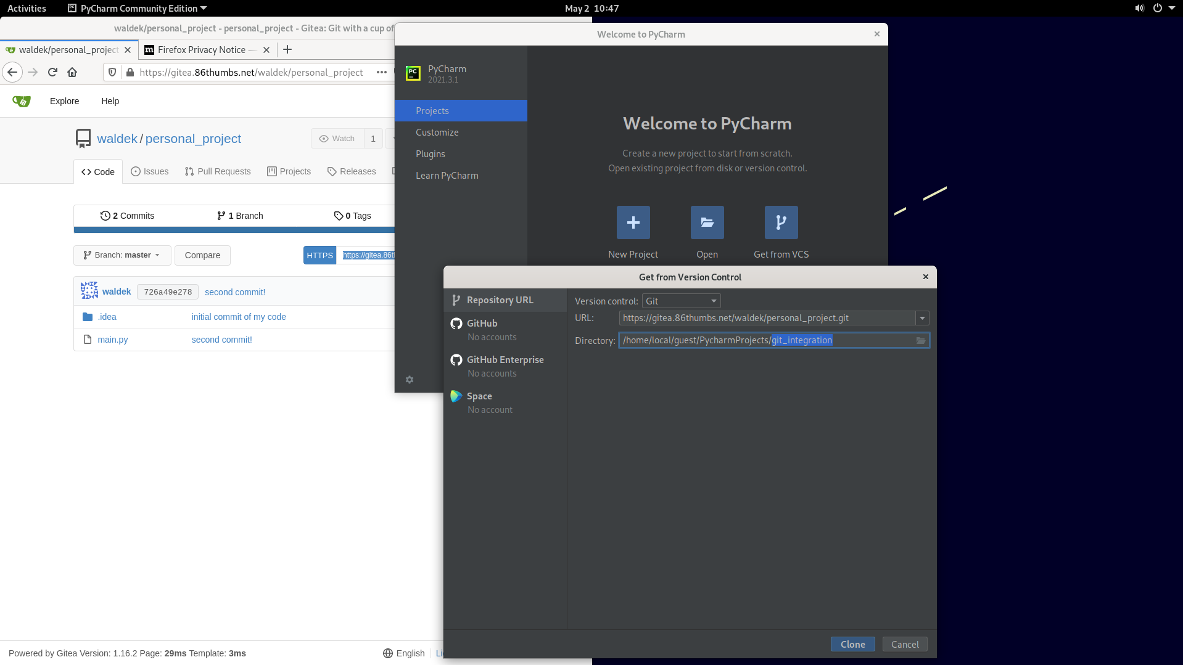Click the Open folder icon in PyCharm
The image size is (1183, 665).
(707, 222)
